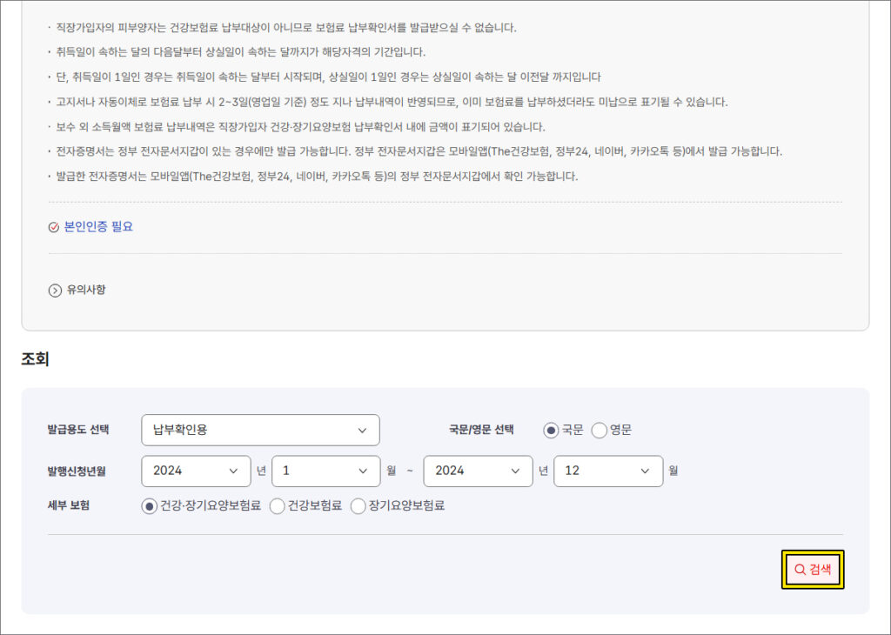Open the start year dropdown showing 2024
891x635 pixels.
click(x=195, y=471)
